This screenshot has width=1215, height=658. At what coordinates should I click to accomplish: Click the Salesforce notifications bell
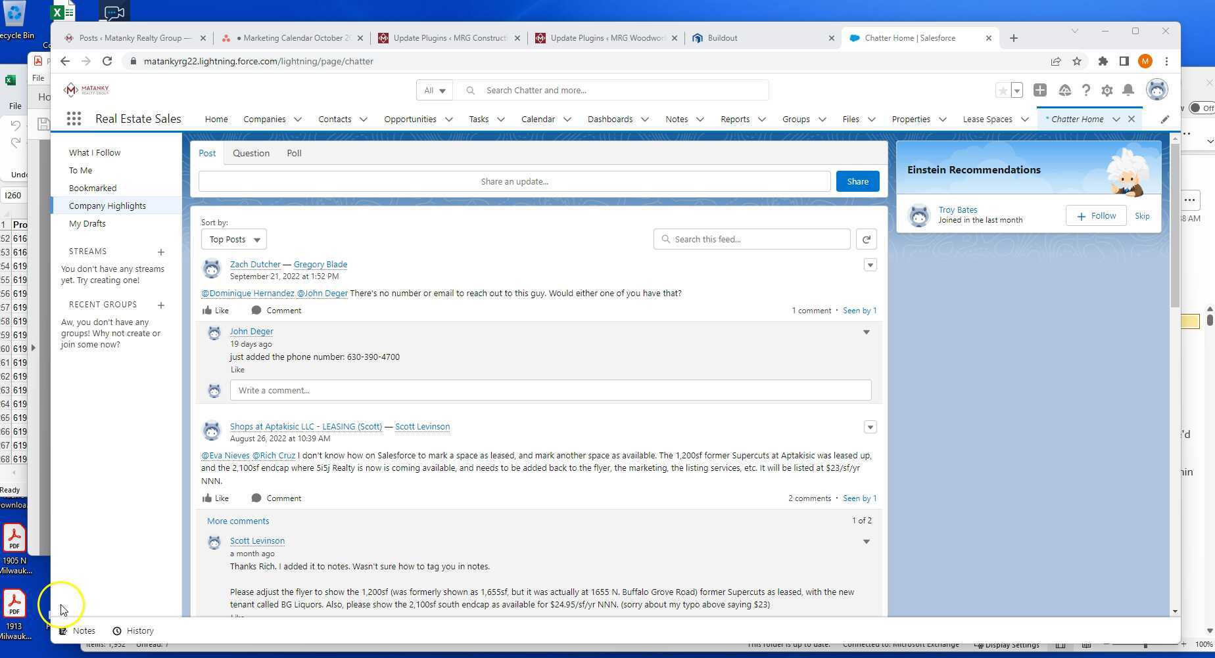tap(1128, 90)
